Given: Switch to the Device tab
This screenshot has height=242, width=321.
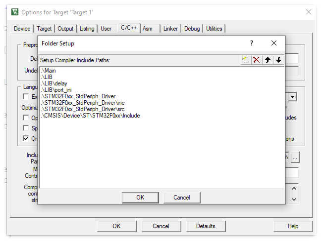Looking at the screenshot, I should (22, 29).
